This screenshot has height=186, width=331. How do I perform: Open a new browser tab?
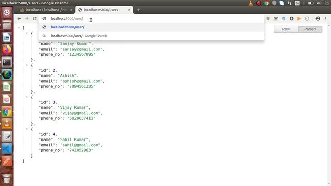[139, 10]
